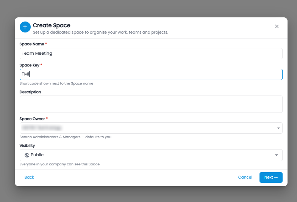Close the Create Space dialog
Viewport: 297px width, 202px height.
pyautogui.click(x=277, y=26)
